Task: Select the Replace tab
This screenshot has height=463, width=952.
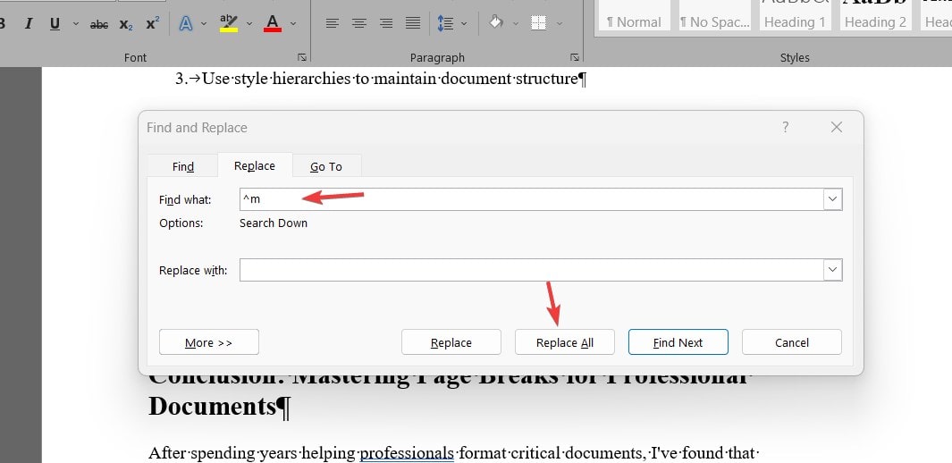Action: (x=255, y=165)
